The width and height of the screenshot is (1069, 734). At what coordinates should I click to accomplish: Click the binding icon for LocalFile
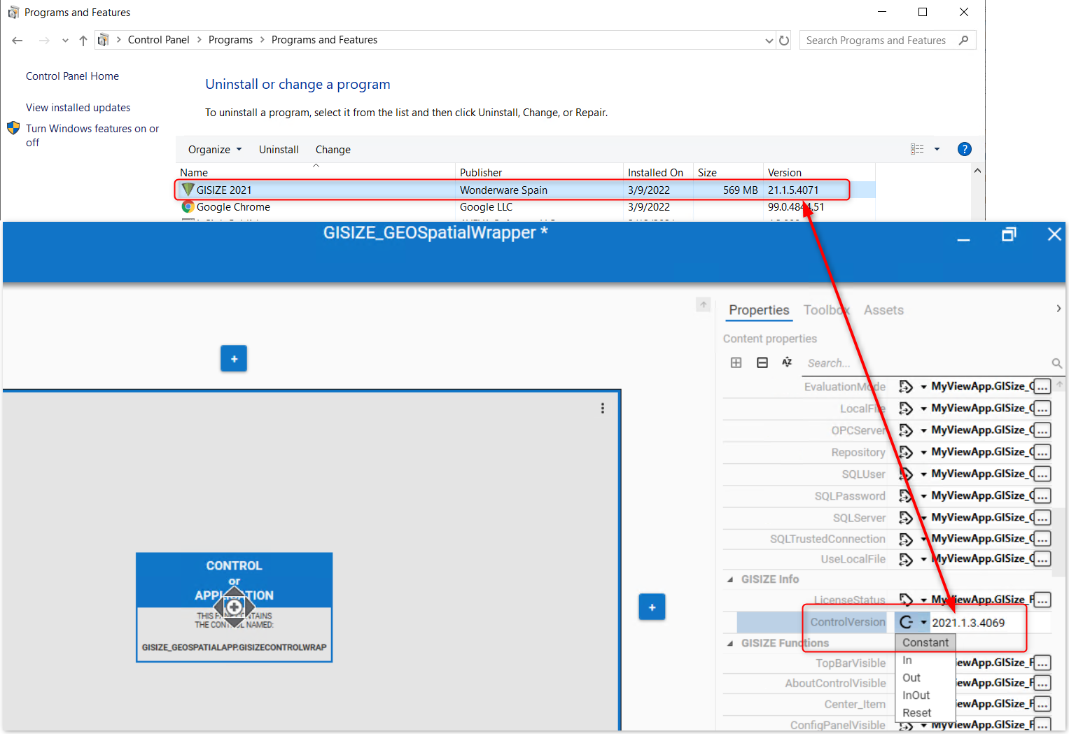906,409
